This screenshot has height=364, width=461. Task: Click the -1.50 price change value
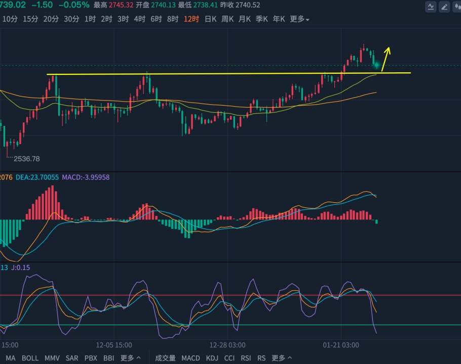[42, 5]
